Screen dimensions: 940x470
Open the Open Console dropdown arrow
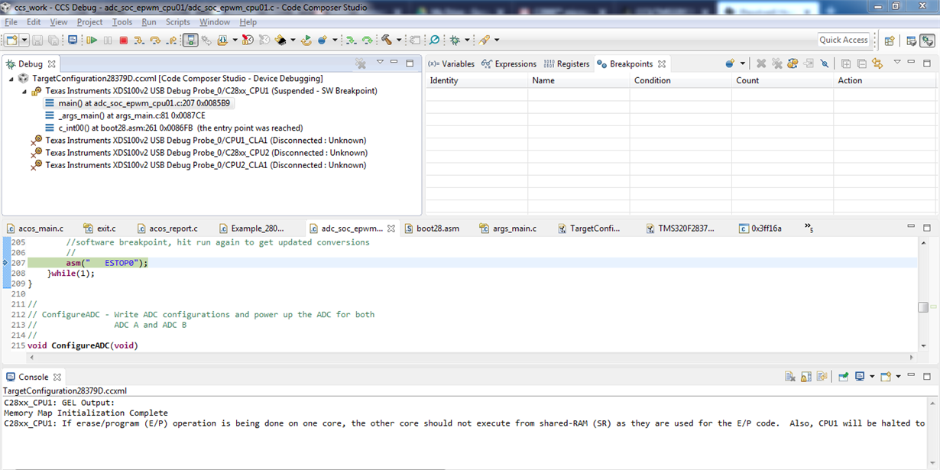click(x=872, y=375)
